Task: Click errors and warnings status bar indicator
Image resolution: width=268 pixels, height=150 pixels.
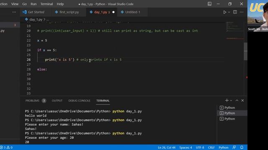Action: [6, 147]
